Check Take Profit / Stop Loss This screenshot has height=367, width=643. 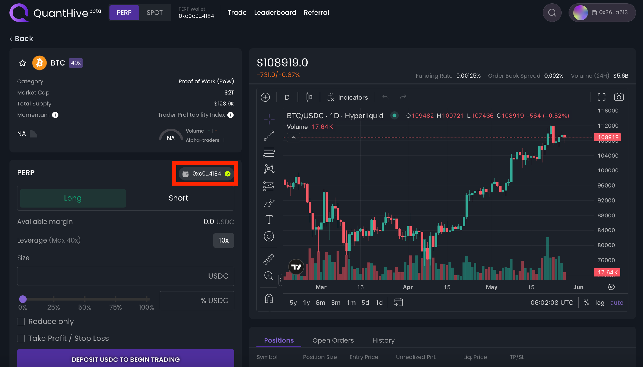click(21, 338)
